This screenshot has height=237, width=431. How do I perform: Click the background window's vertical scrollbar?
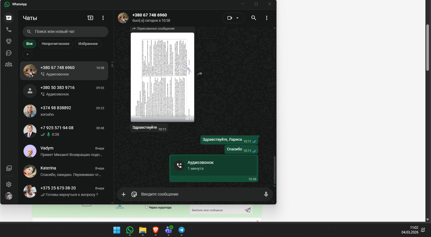[x=428, y=47]
